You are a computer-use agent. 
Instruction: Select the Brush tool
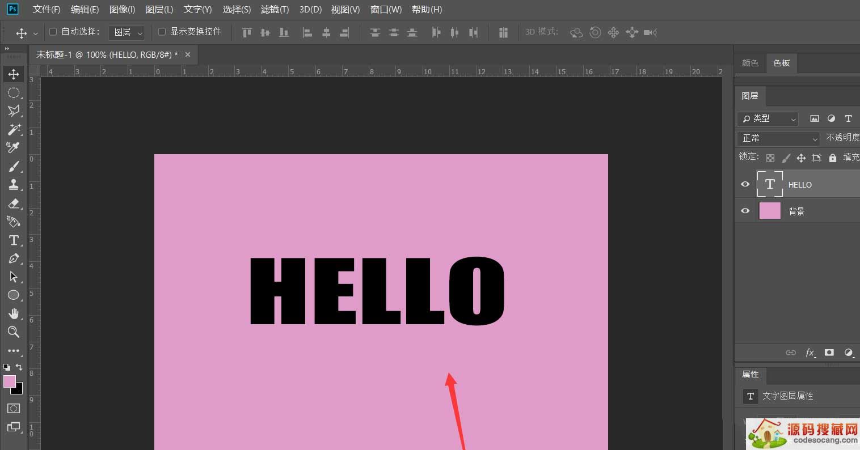pos(14,167)
